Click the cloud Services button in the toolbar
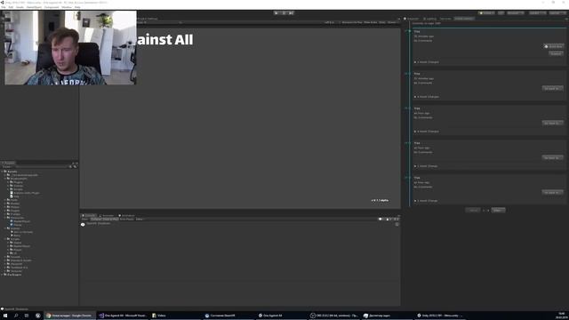This screenshot has height=320, width=569. [501, 13]
